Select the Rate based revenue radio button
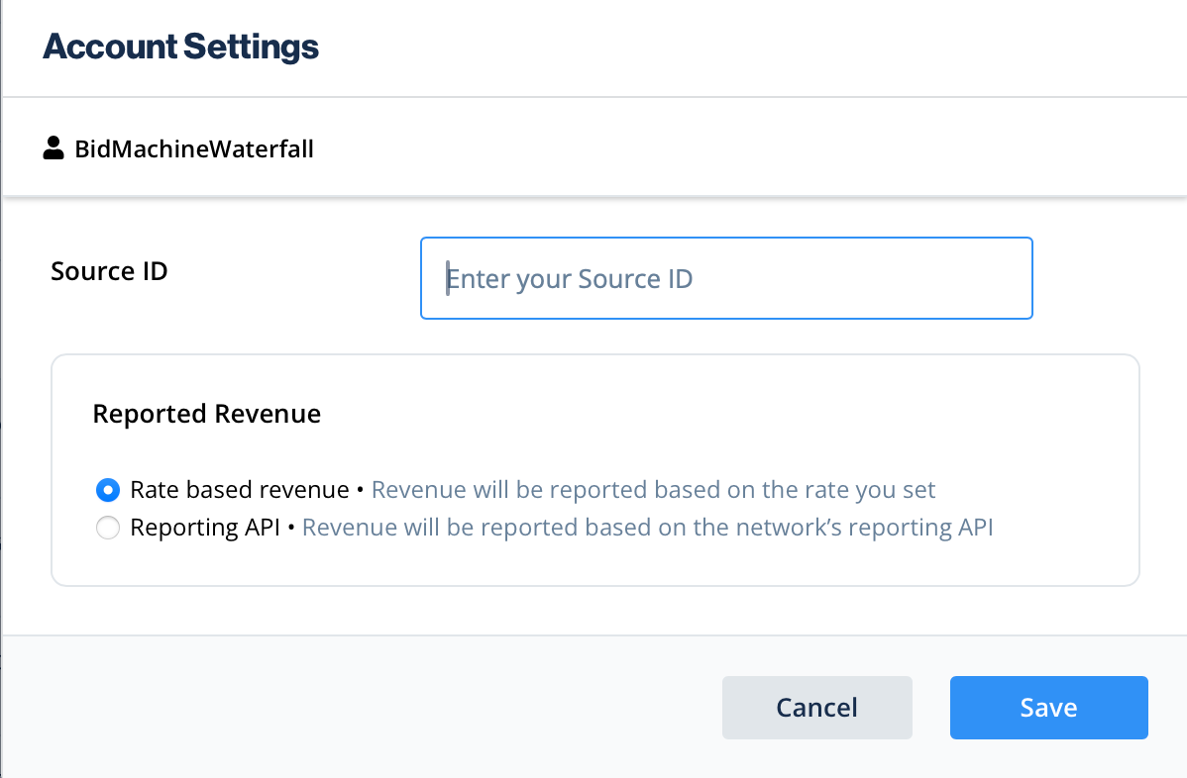This screenshot has height=778, width=1187. [x=108, y=490]
